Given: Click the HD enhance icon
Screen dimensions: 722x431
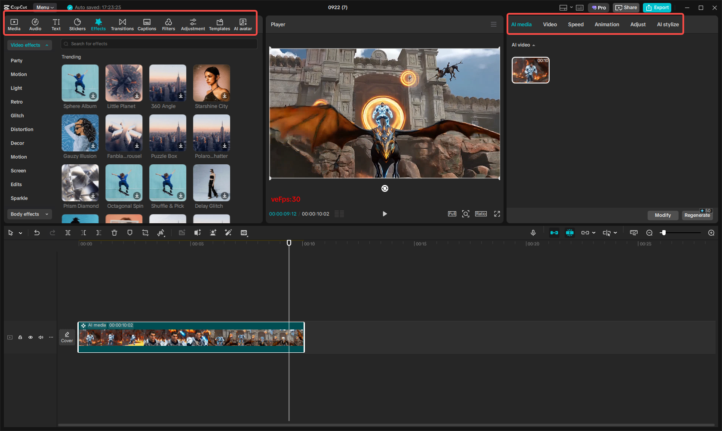Looking at the screenshot, I should point(244,233).
